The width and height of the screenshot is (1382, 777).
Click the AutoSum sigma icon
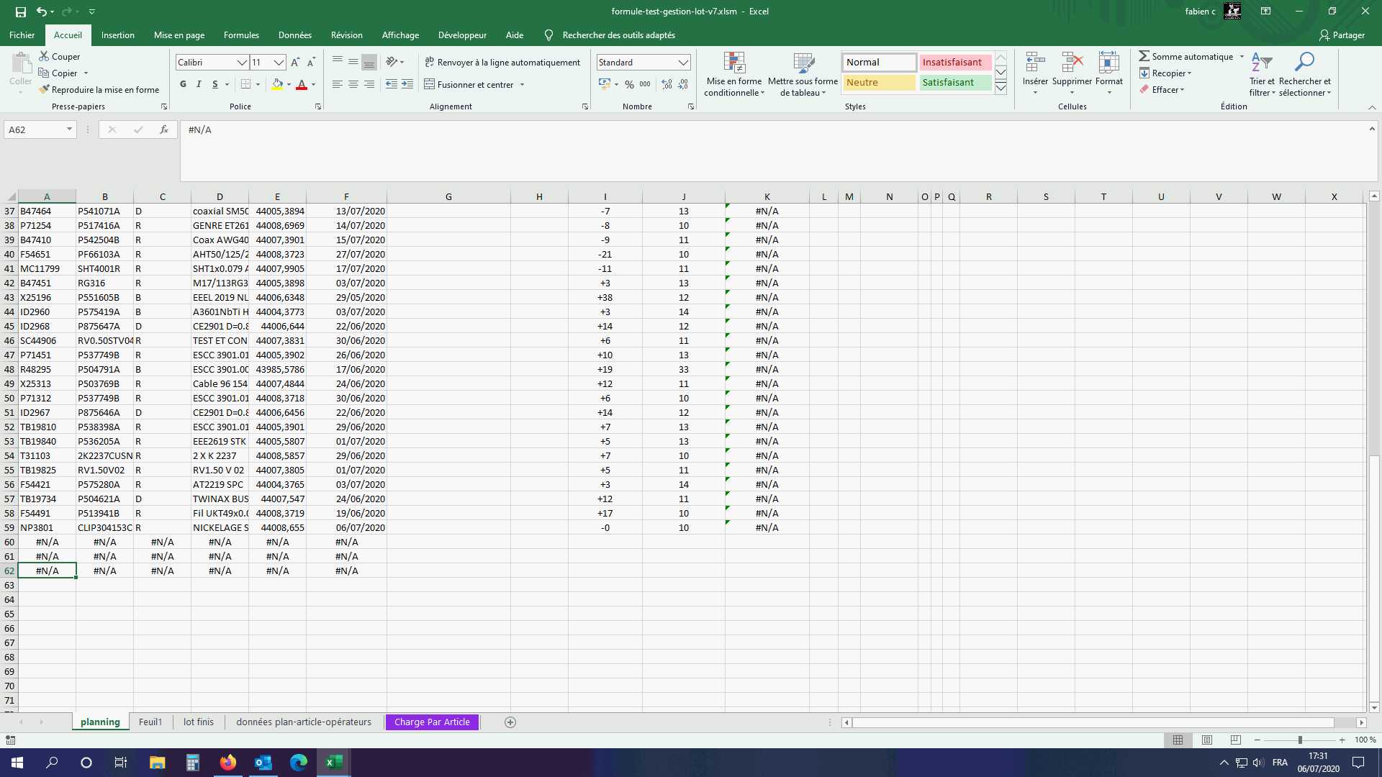coord(1144,56)
